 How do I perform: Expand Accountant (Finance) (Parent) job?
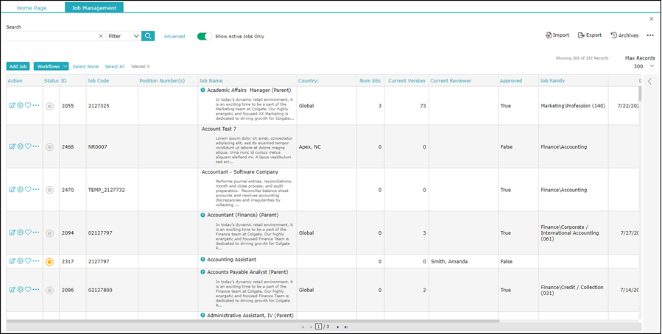coord(203,215)
